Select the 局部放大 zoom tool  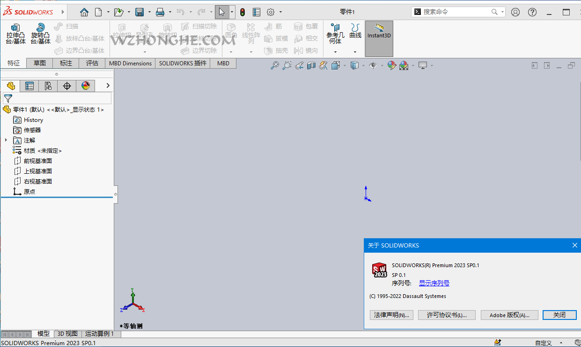[x=287, y=65]
